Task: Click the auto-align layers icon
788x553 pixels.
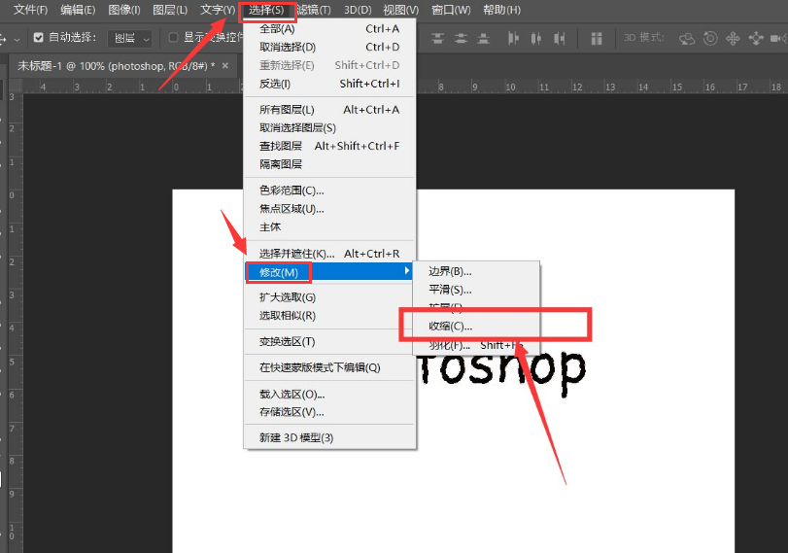Action: (597, 38)
